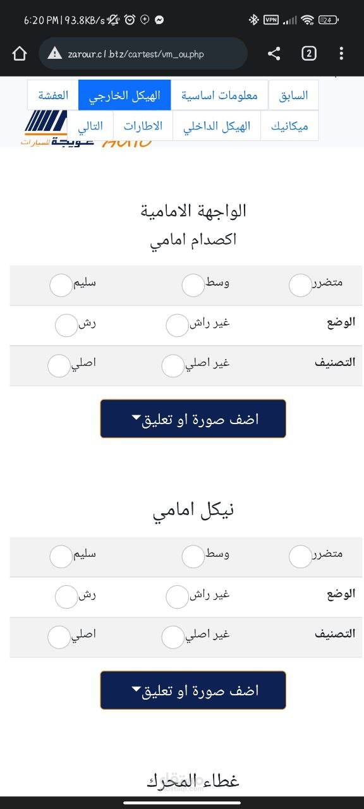Open the share icon in browser bar
Image resolution: width=364 pixels, height=809 pixels.
[x=274, y=54]
